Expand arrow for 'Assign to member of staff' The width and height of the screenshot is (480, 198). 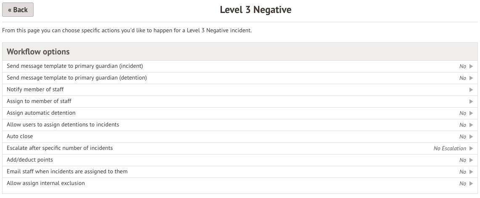tap(471, 101)
